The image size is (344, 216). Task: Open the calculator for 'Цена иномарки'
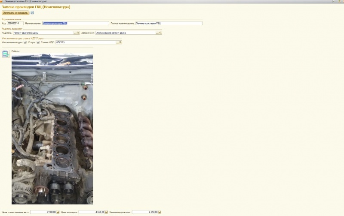click(106, 212)
